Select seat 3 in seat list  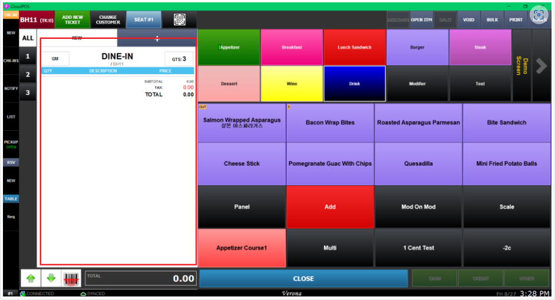(x=28, y=93)
